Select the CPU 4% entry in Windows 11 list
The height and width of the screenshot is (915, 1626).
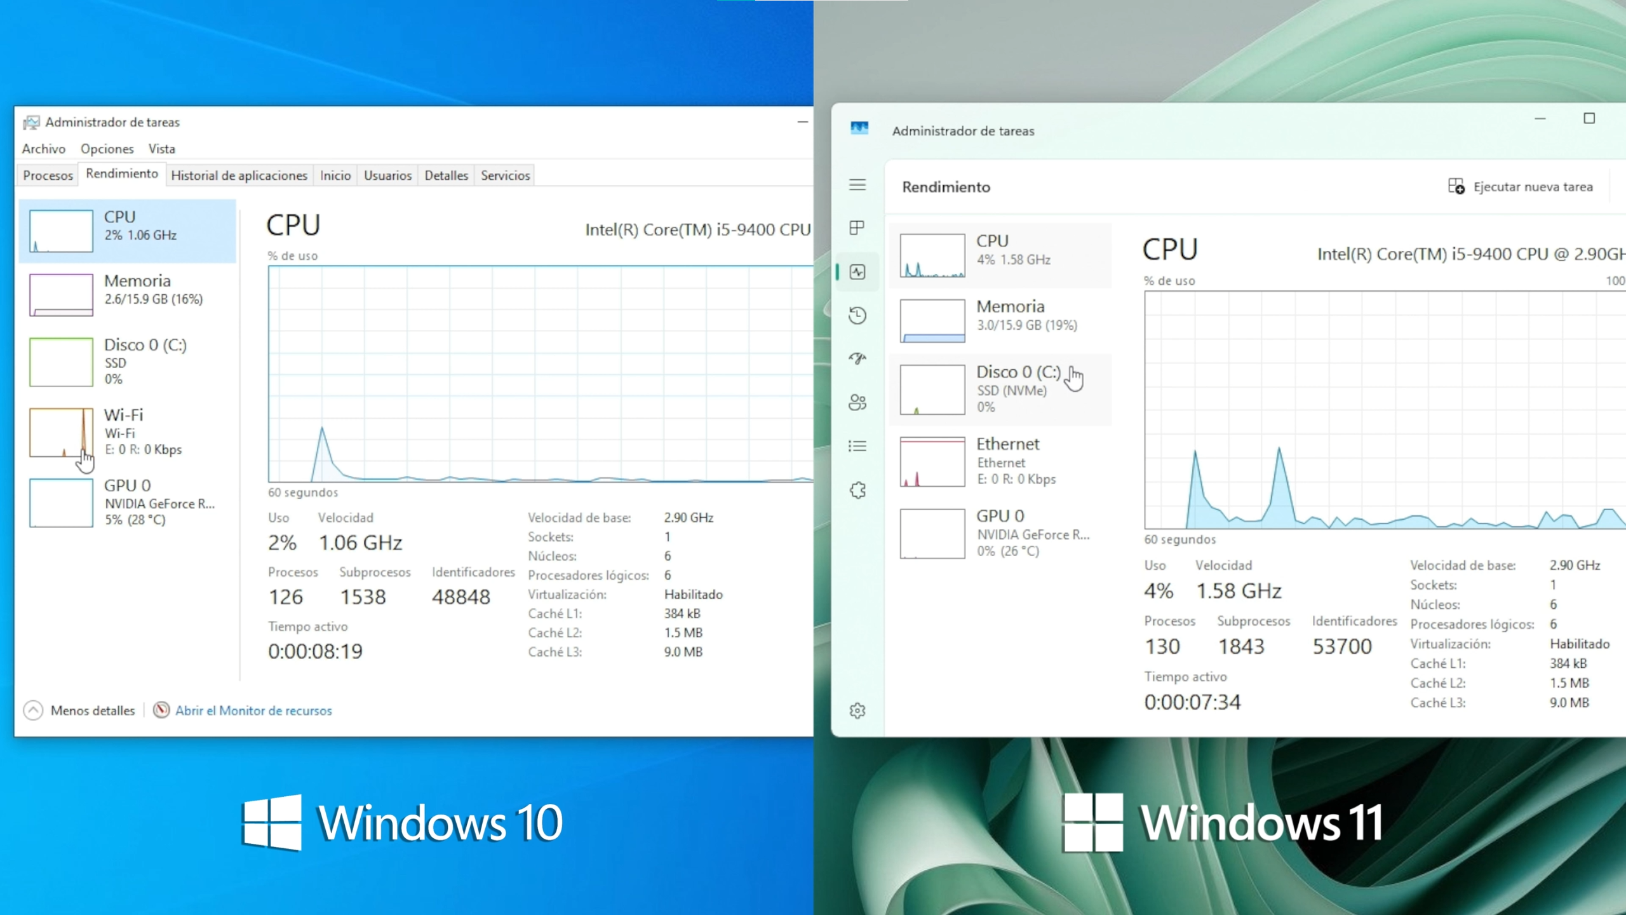pyautogui.click(x=1000, y=255)
